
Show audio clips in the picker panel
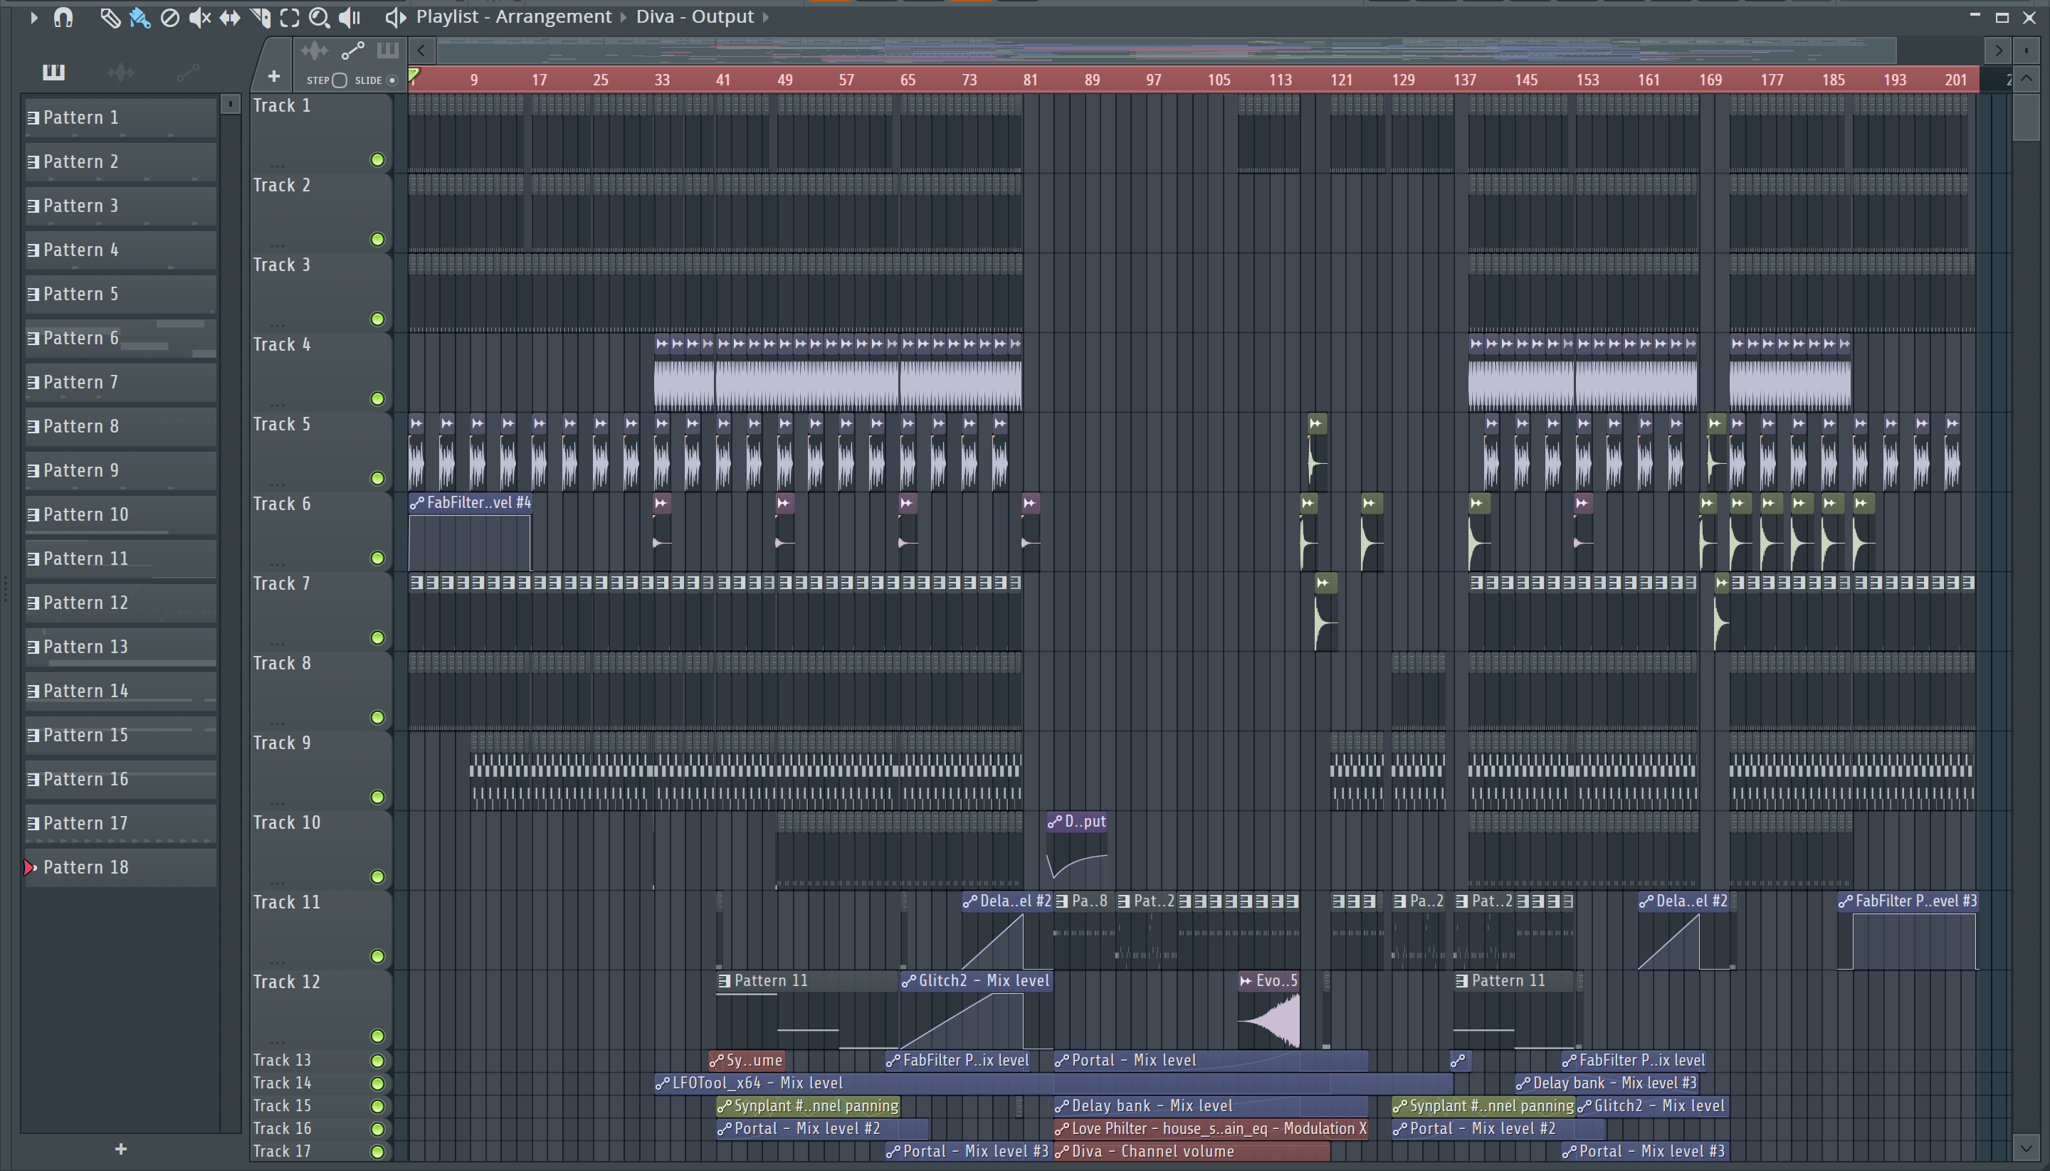[x=120, y=73]
